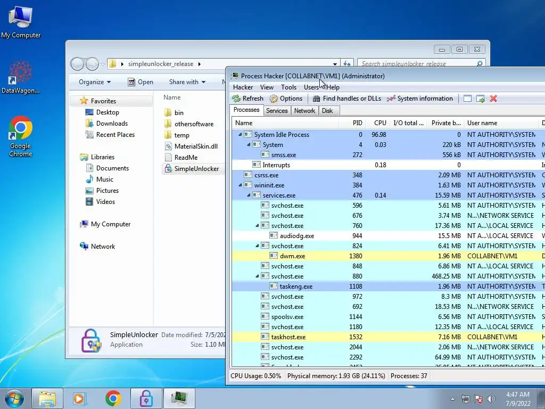Screen dimensions: 545x409
Task: Select the taskhost.exe process row
Action: (388, 337)
